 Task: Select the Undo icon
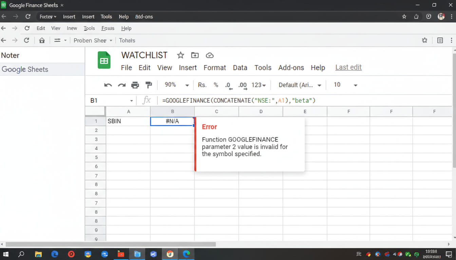click(x=108, y=85)
